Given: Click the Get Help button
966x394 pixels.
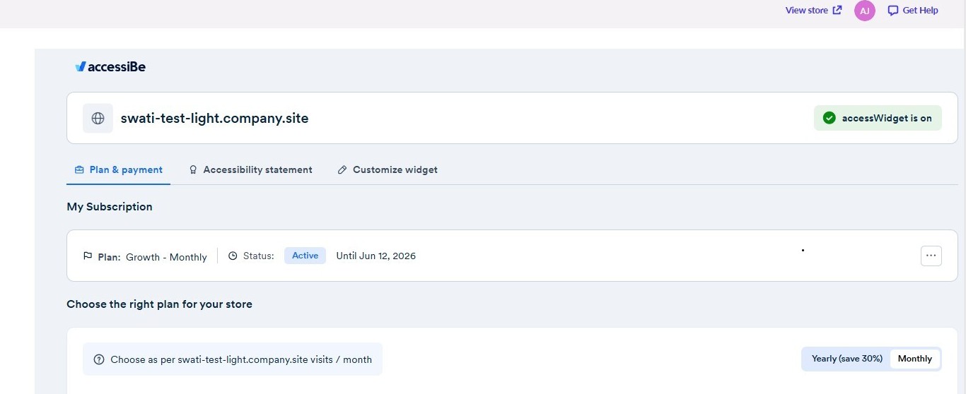Looking at the screenshot, I should pos(913,11).
